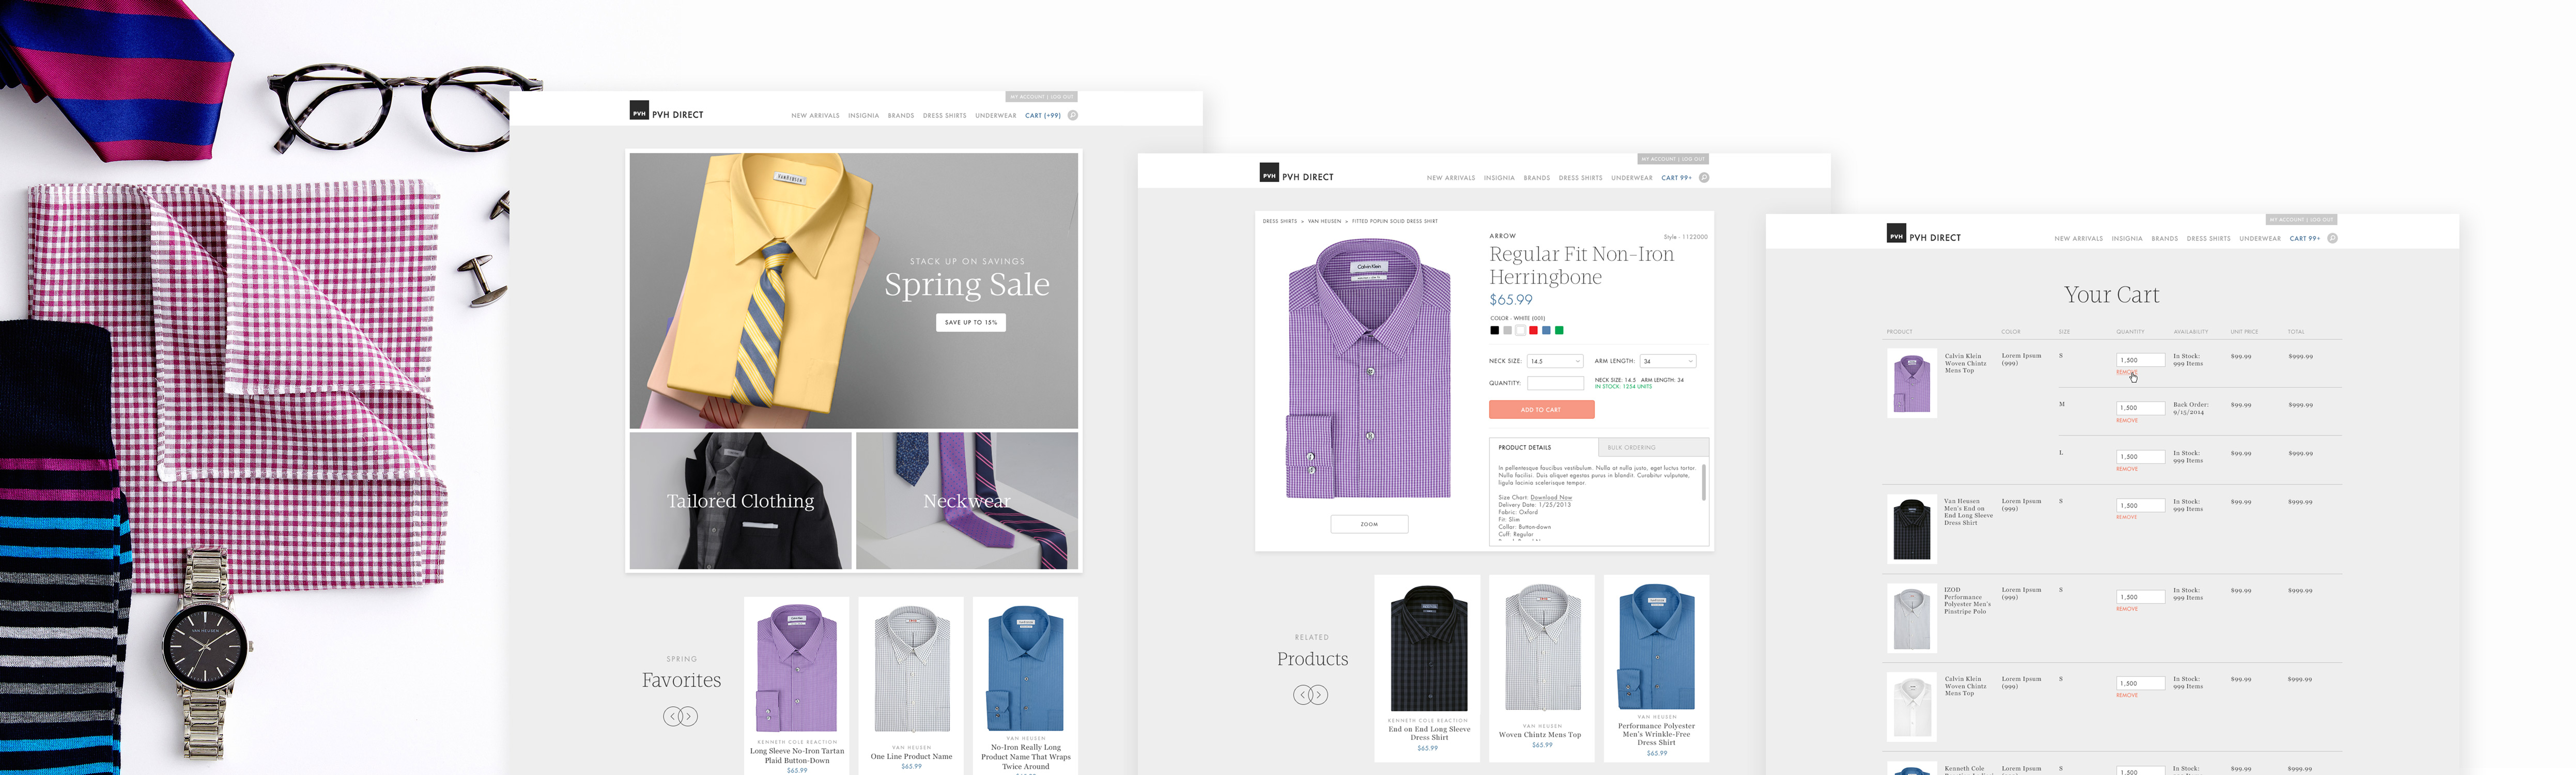The width and height of the screenshot is (2576, 775).
Task: Click quantity field for size L row
Action: (2140, 457)
